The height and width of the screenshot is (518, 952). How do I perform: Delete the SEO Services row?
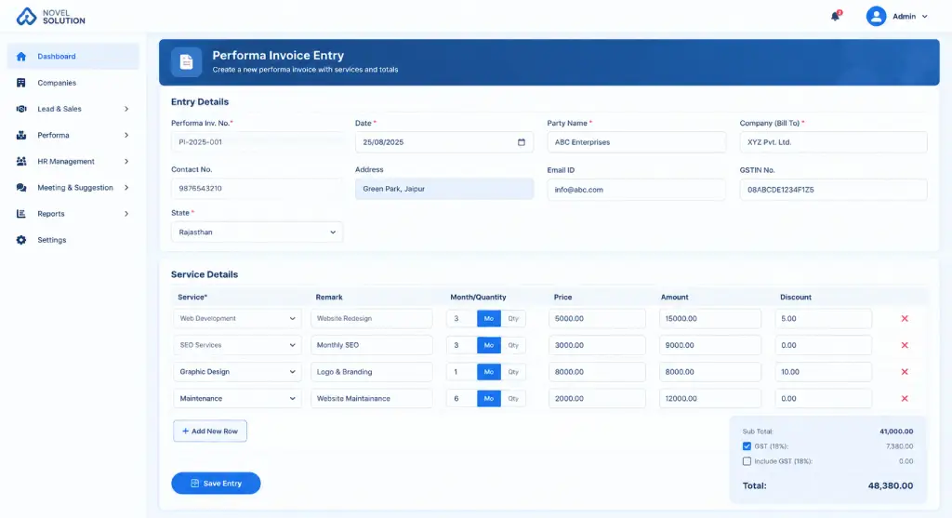point(904,345)
